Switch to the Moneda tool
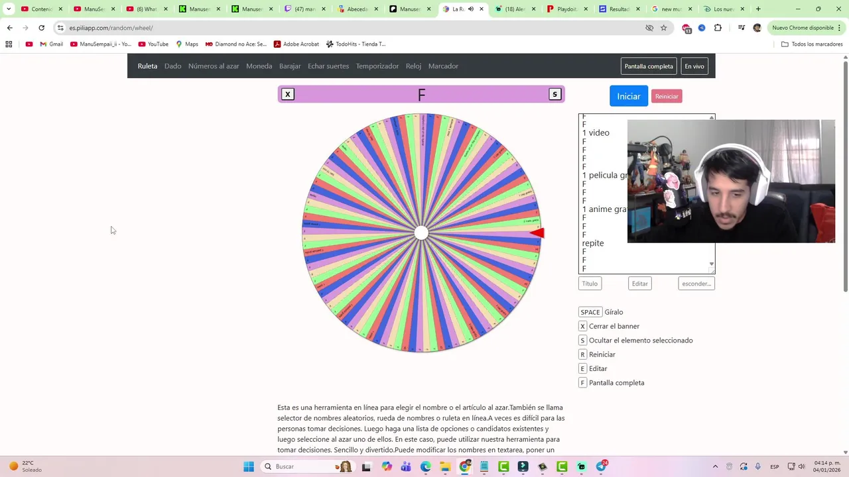Image resolution: width=849 pixels, height=477 pixels. tap(259, 66)
